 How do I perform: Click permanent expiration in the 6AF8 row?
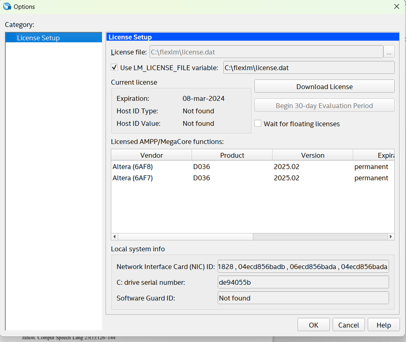tap(371, 167)
